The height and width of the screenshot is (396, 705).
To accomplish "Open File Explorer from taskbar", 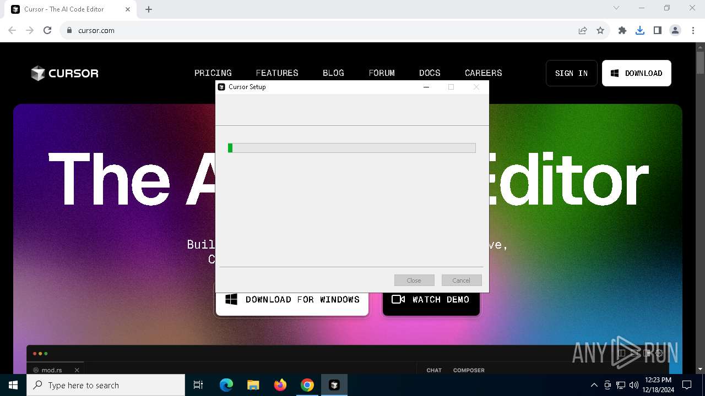I will [253, 385].
